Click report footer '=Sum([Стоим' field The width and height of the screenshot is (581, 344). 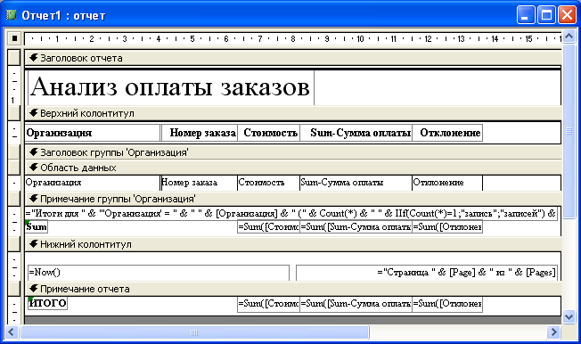(268, 304)
